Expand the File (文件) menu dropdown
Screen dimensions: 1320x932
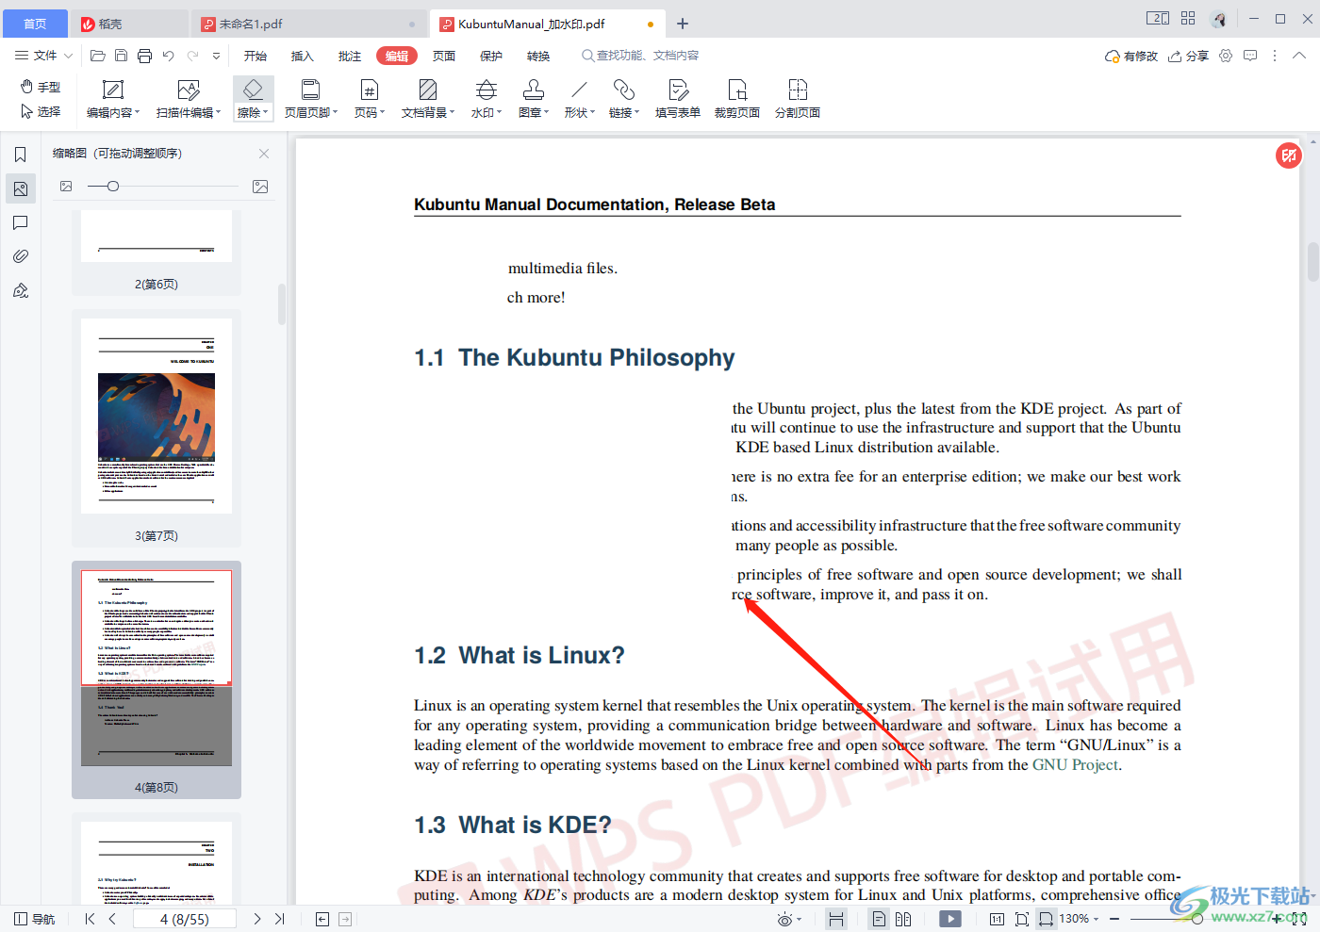43,56
